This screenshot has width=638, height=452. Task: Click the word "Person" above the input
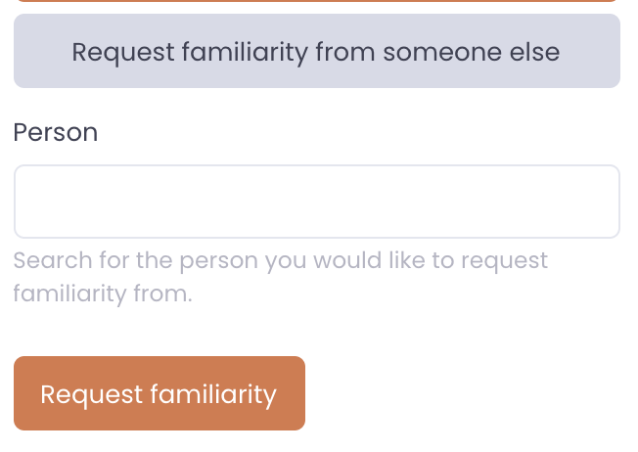point(56,133)
